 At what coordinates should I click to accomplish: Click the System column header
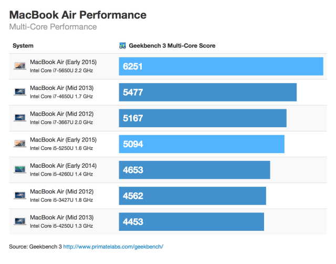coord(23,46)
